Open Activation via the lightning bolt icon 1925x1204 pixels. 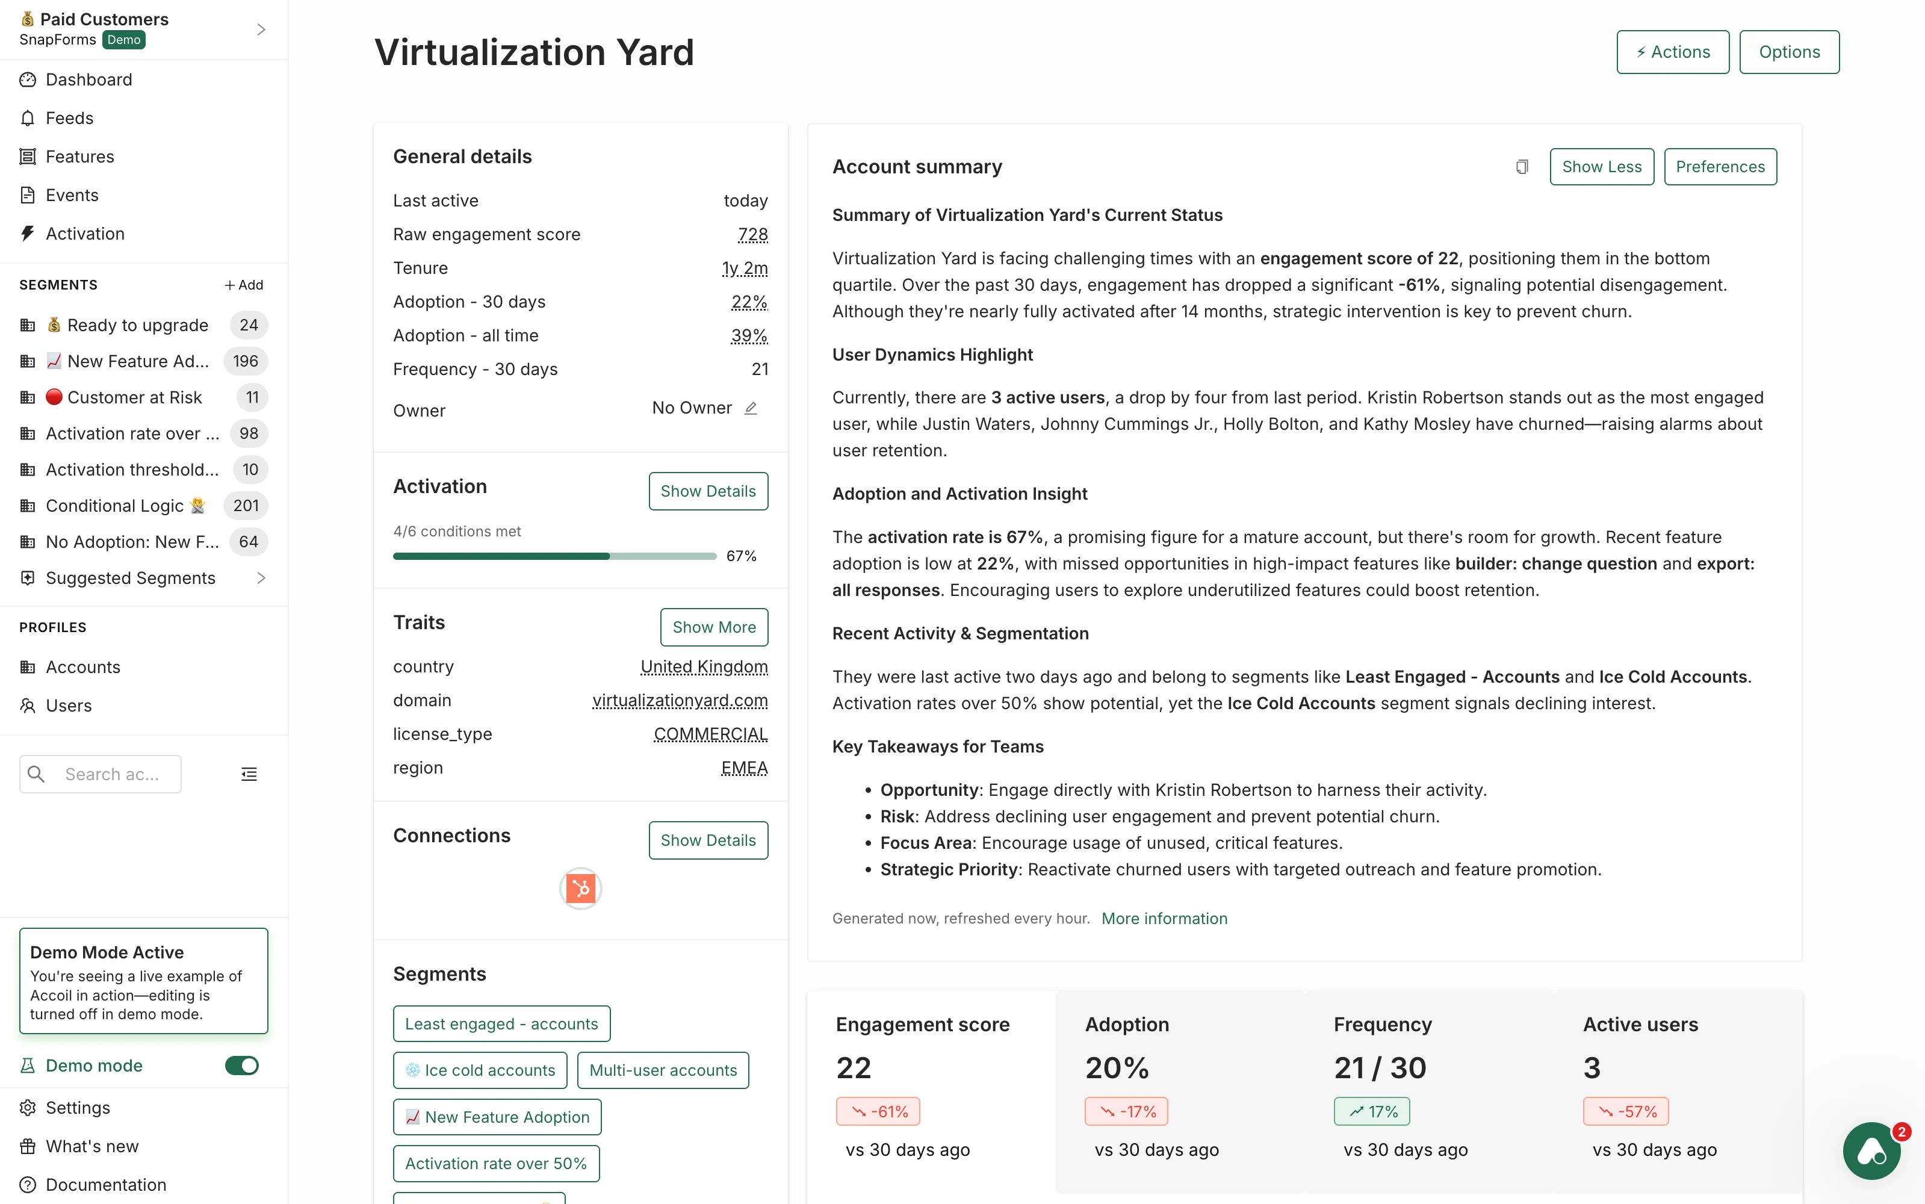pos(28,234)
